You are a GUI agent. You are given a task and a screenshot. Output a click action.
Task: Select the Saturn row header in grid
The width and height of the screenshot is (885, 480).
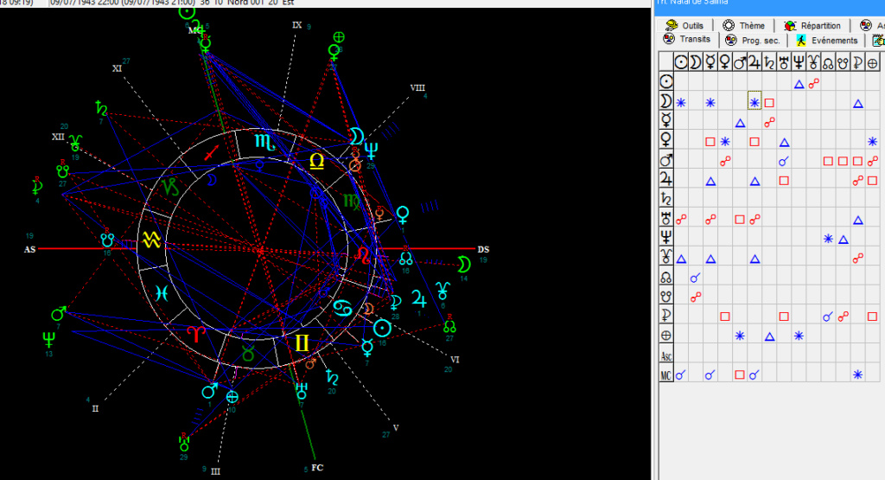click(x=666, y=198)
